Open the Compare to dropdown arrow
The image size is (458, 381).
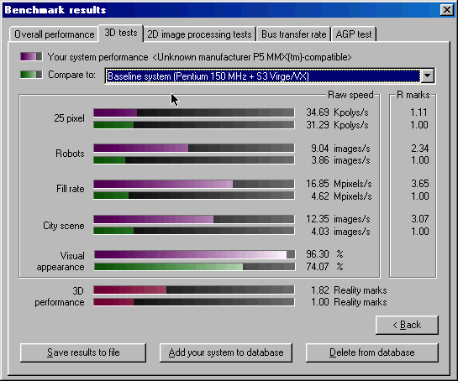[428, 76]
